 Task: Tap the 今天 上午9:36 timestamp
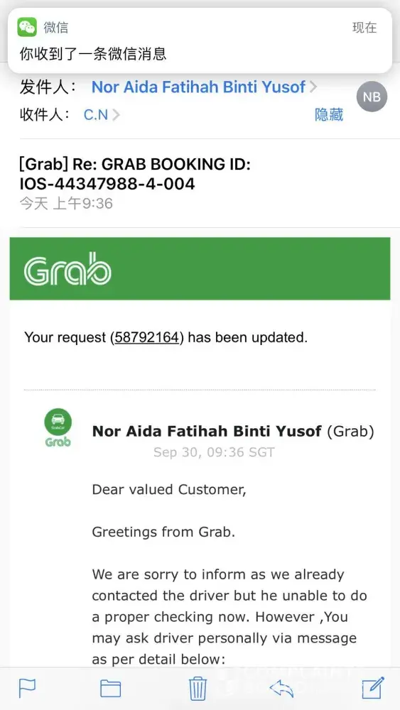(x=66, y=203)
